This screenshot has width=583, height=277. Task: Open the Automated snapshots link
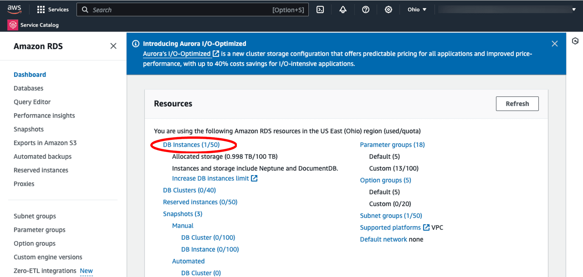188,261
